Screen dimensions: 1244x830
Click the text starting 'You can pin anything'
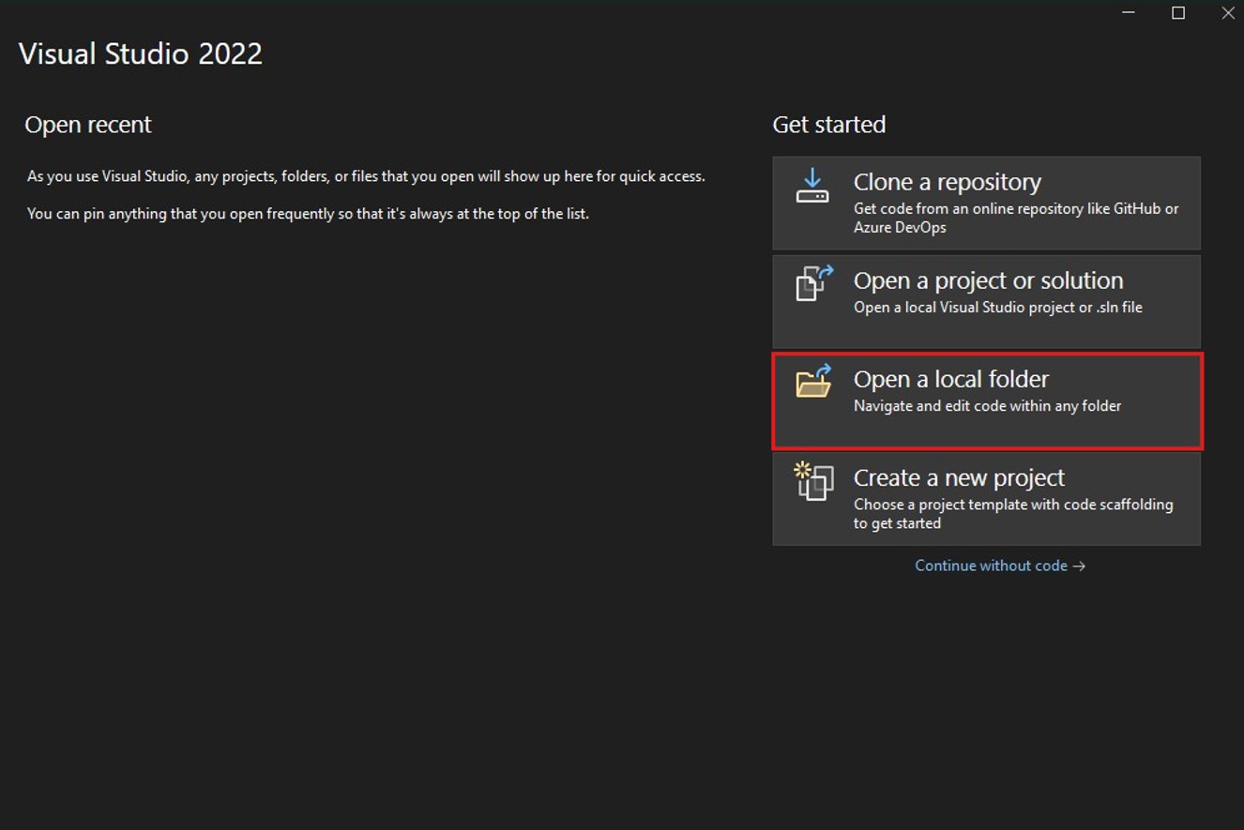coord(308,214)
